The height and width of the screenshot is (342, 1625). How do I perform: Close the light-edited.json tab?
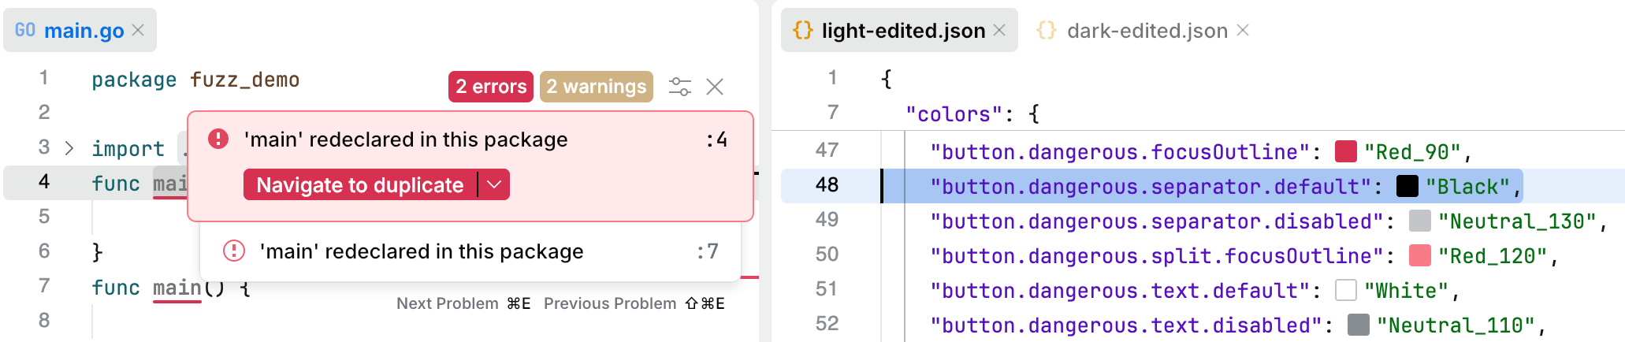999,30
